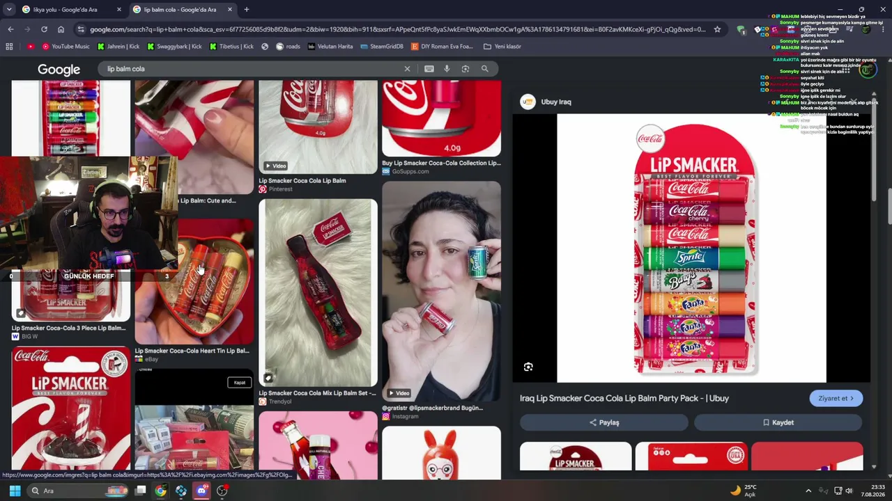Open the Instagram source link
This screenshot has width=892, height=501.
[x=400, y=416]
